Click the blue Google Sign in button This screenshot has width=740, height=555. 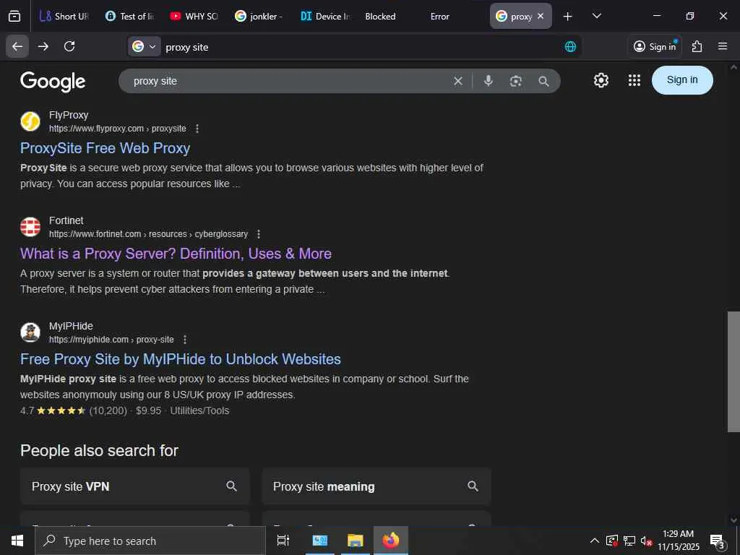682,79
